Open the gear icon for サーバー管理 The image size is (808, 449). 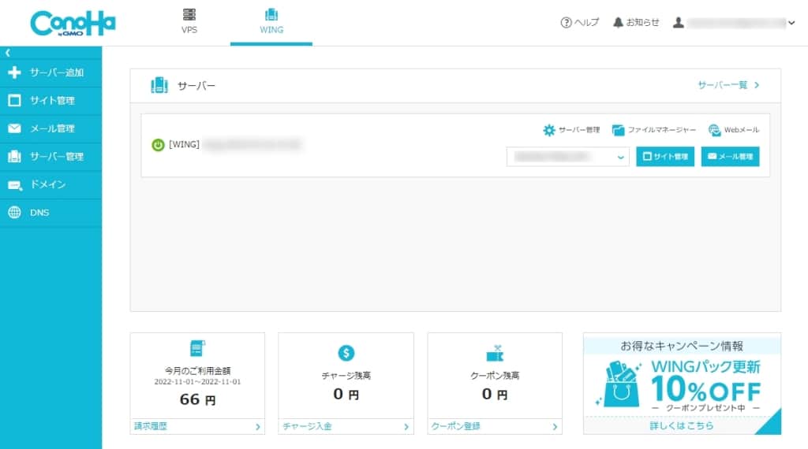pos(549,130)
